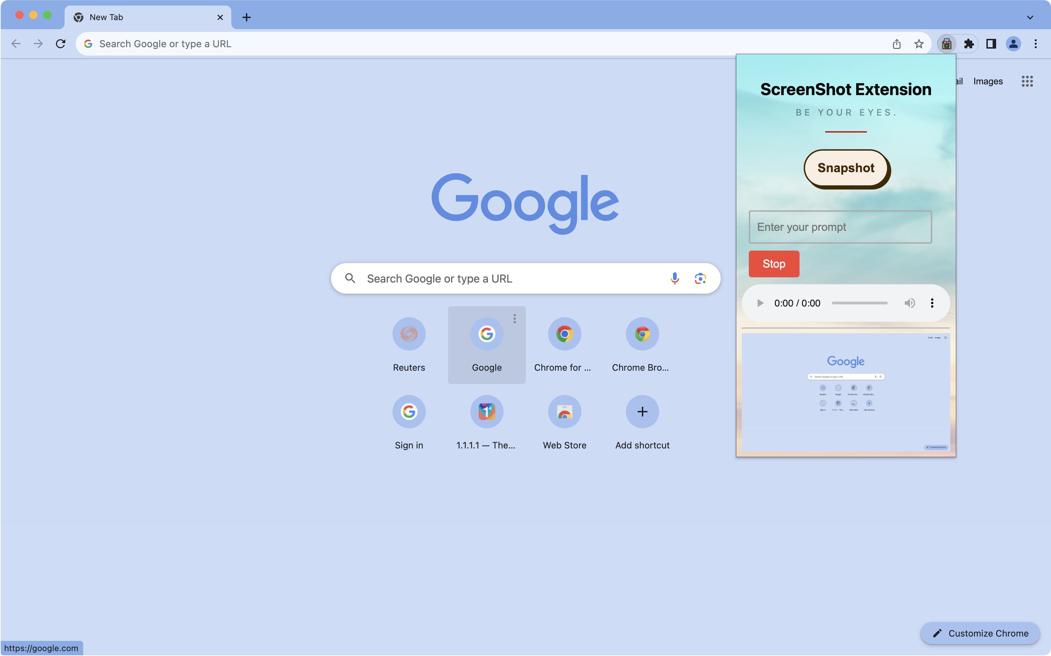Open a new tab with plus button

(x=246, y=17)
